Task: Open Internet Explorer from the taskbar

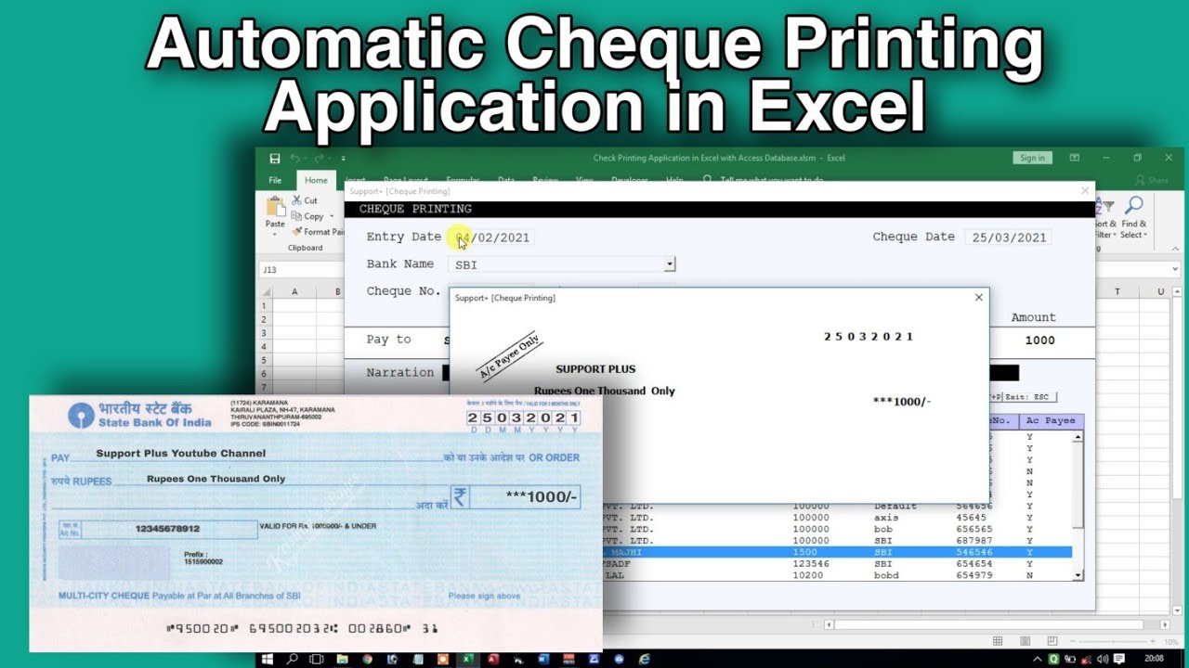Action: [x=644, y=659]
